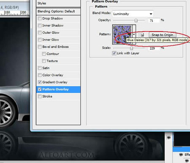
Task: Enable the Inner Shadow checkbox
Action: tap(40, 25)
